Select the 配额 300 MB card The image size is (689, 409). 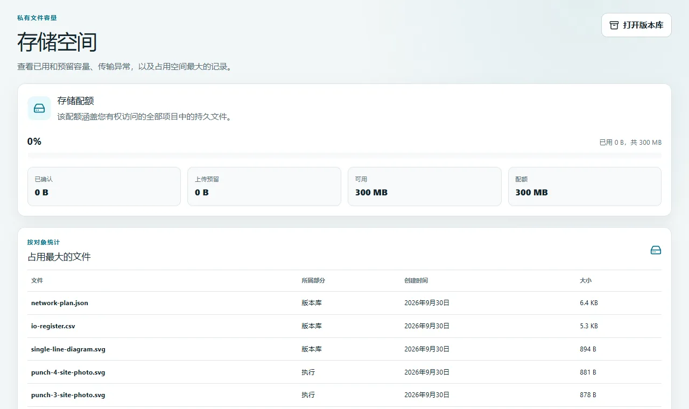click(585, 186)
